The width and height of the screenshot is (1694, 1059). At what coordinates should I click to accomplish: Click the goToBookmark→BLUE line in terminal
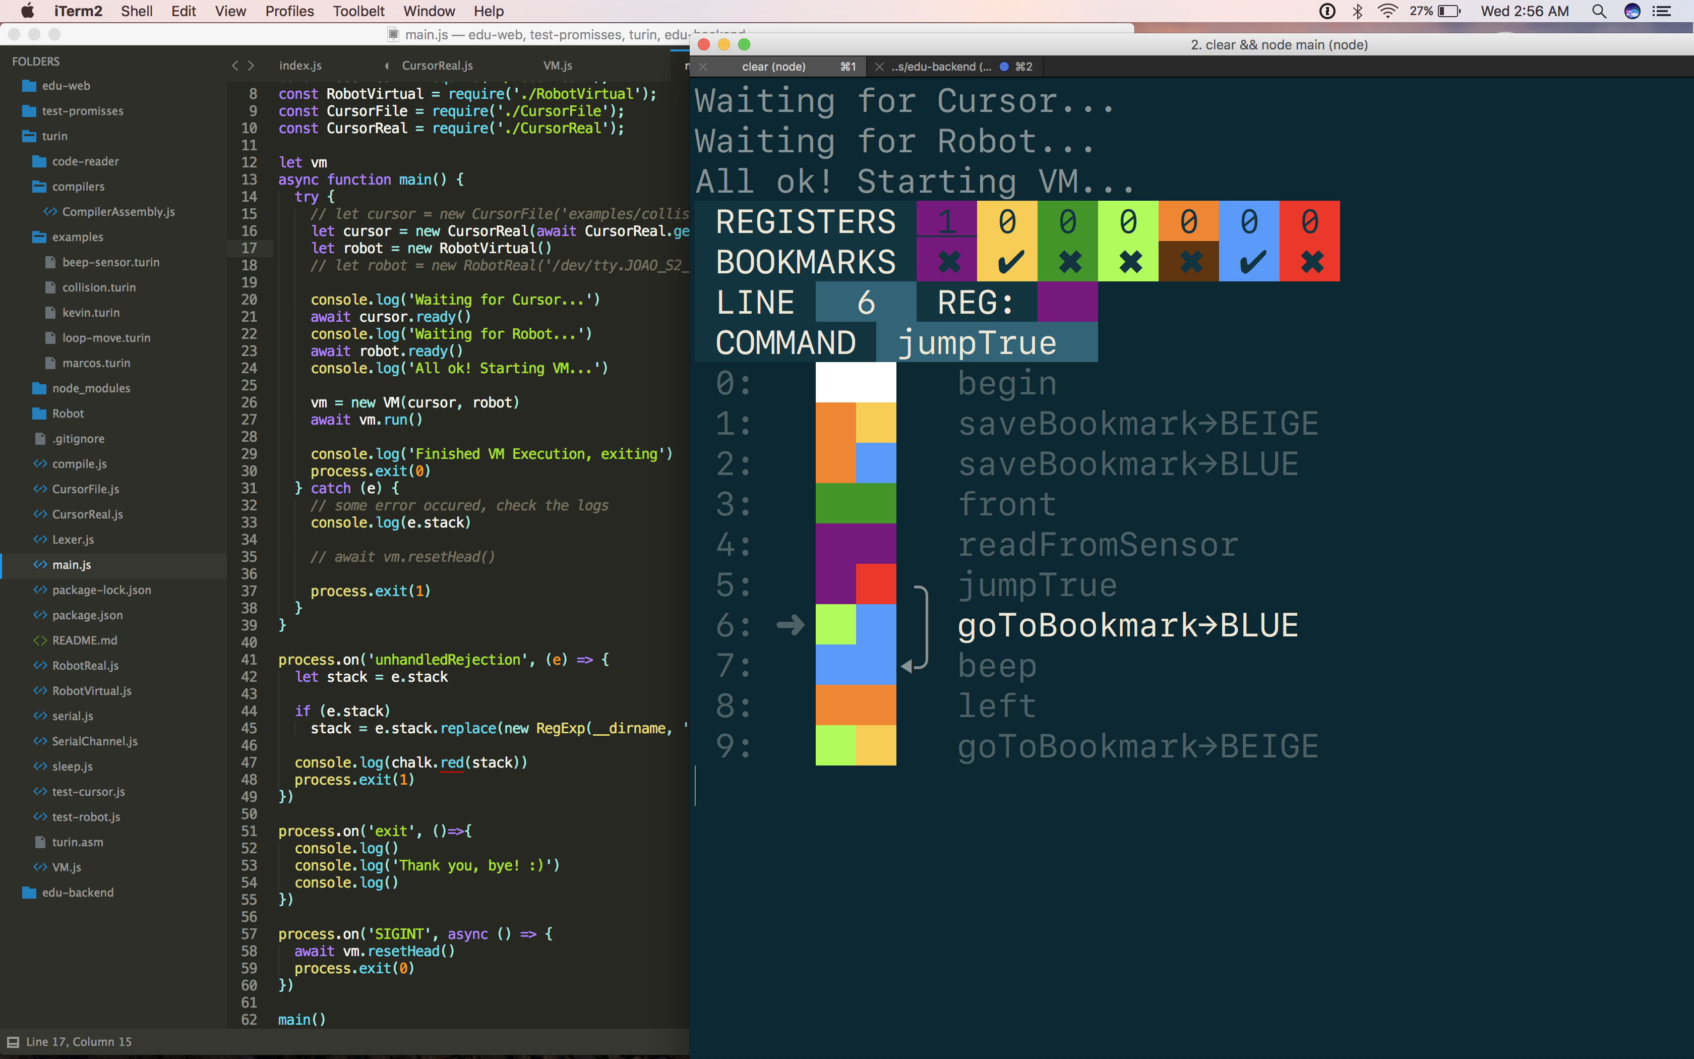point(1128,625)
